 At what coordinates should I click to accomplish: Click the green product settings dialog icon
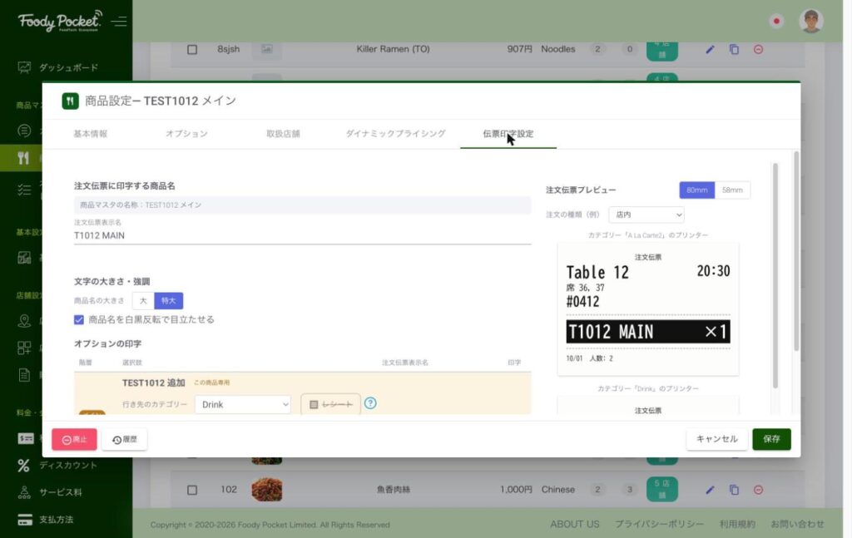click(x=70, y=101)
